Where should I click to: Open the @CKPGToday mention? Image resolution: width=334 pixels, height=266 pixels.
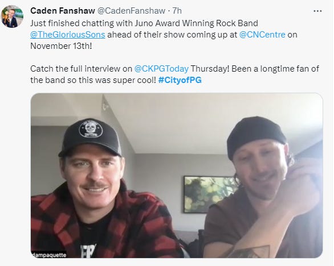coord(161,69)
